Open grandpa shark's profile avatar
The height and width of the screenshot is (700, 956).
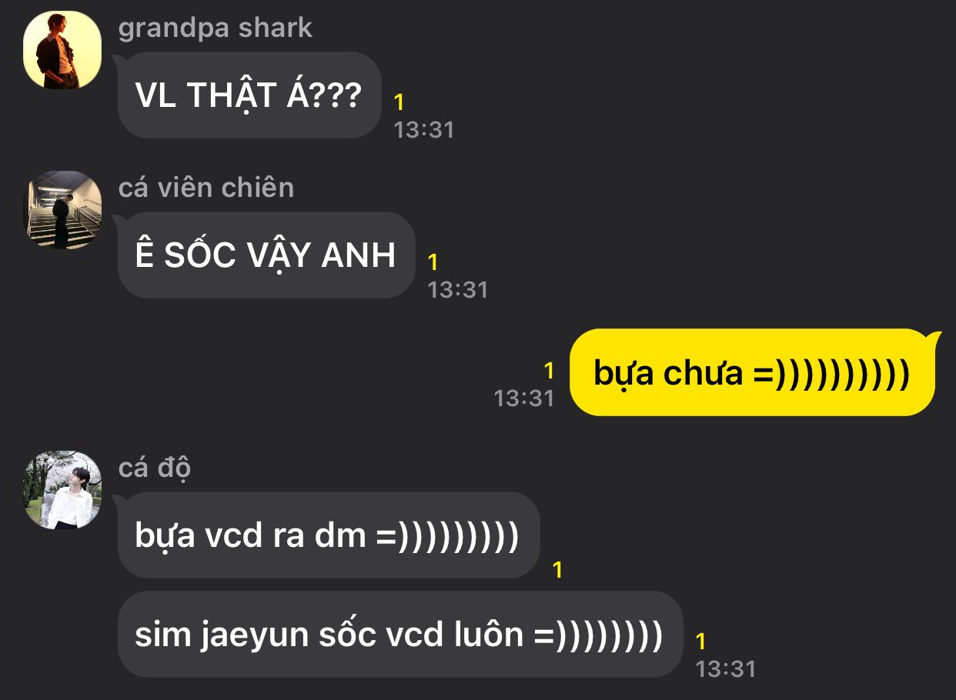62,51
